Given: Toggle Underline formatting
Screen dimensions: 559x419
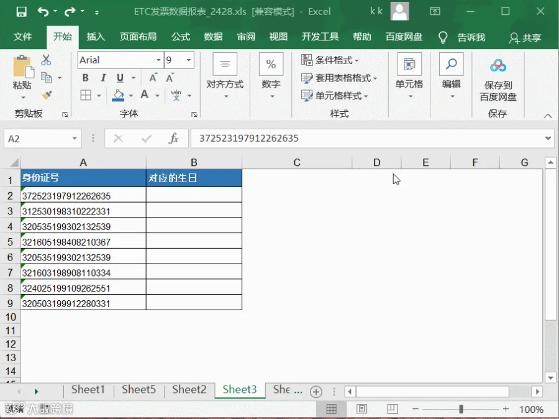Looking at the screenshot, I should click(120, 78).
